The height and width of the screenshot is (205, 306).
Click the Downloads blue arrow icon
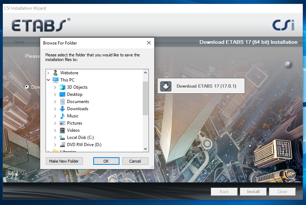coord(62,109)
